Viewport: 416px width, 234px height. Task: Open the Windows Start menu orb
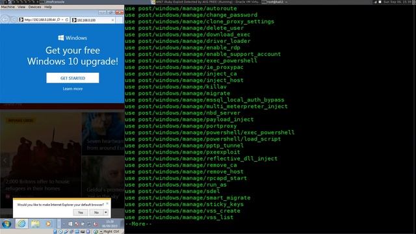[6, 224]
